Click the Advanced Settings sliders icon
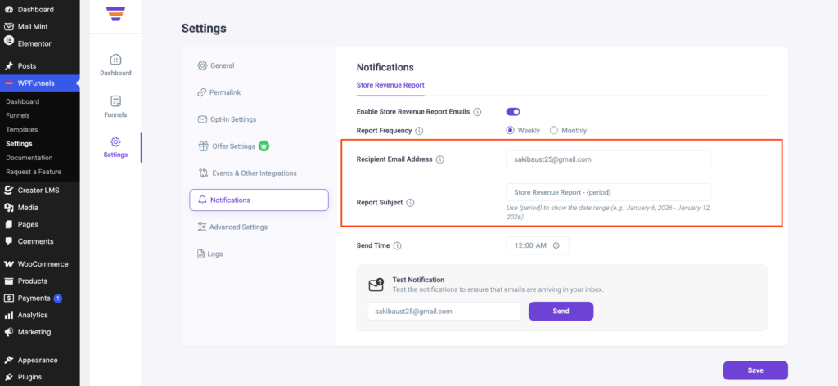This screenshot has height=386, width=838. pyautogui.click(x=201, y=227)
